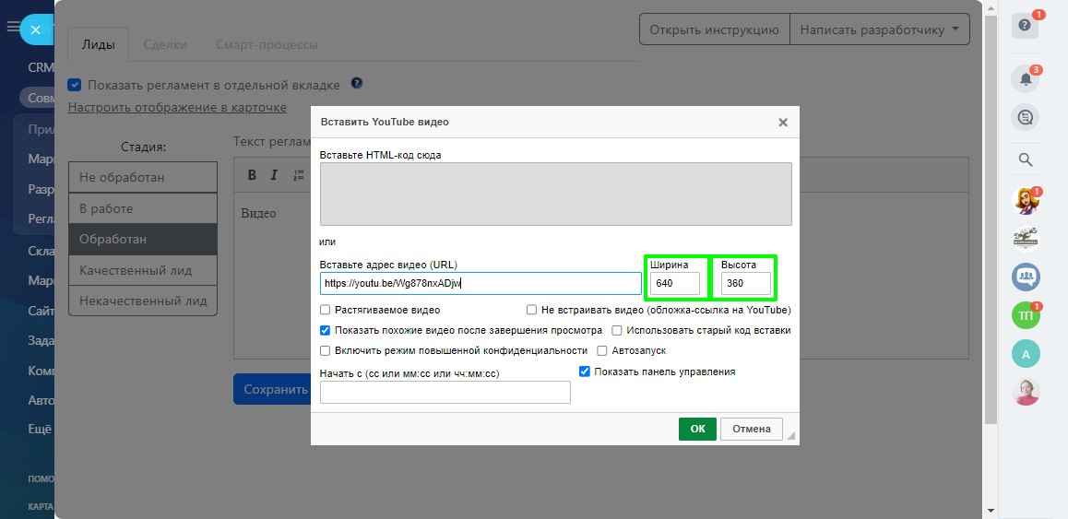Click help tooltip icon next to regulation checkbox
The image size is (1068, 519).
click(356, 84)
